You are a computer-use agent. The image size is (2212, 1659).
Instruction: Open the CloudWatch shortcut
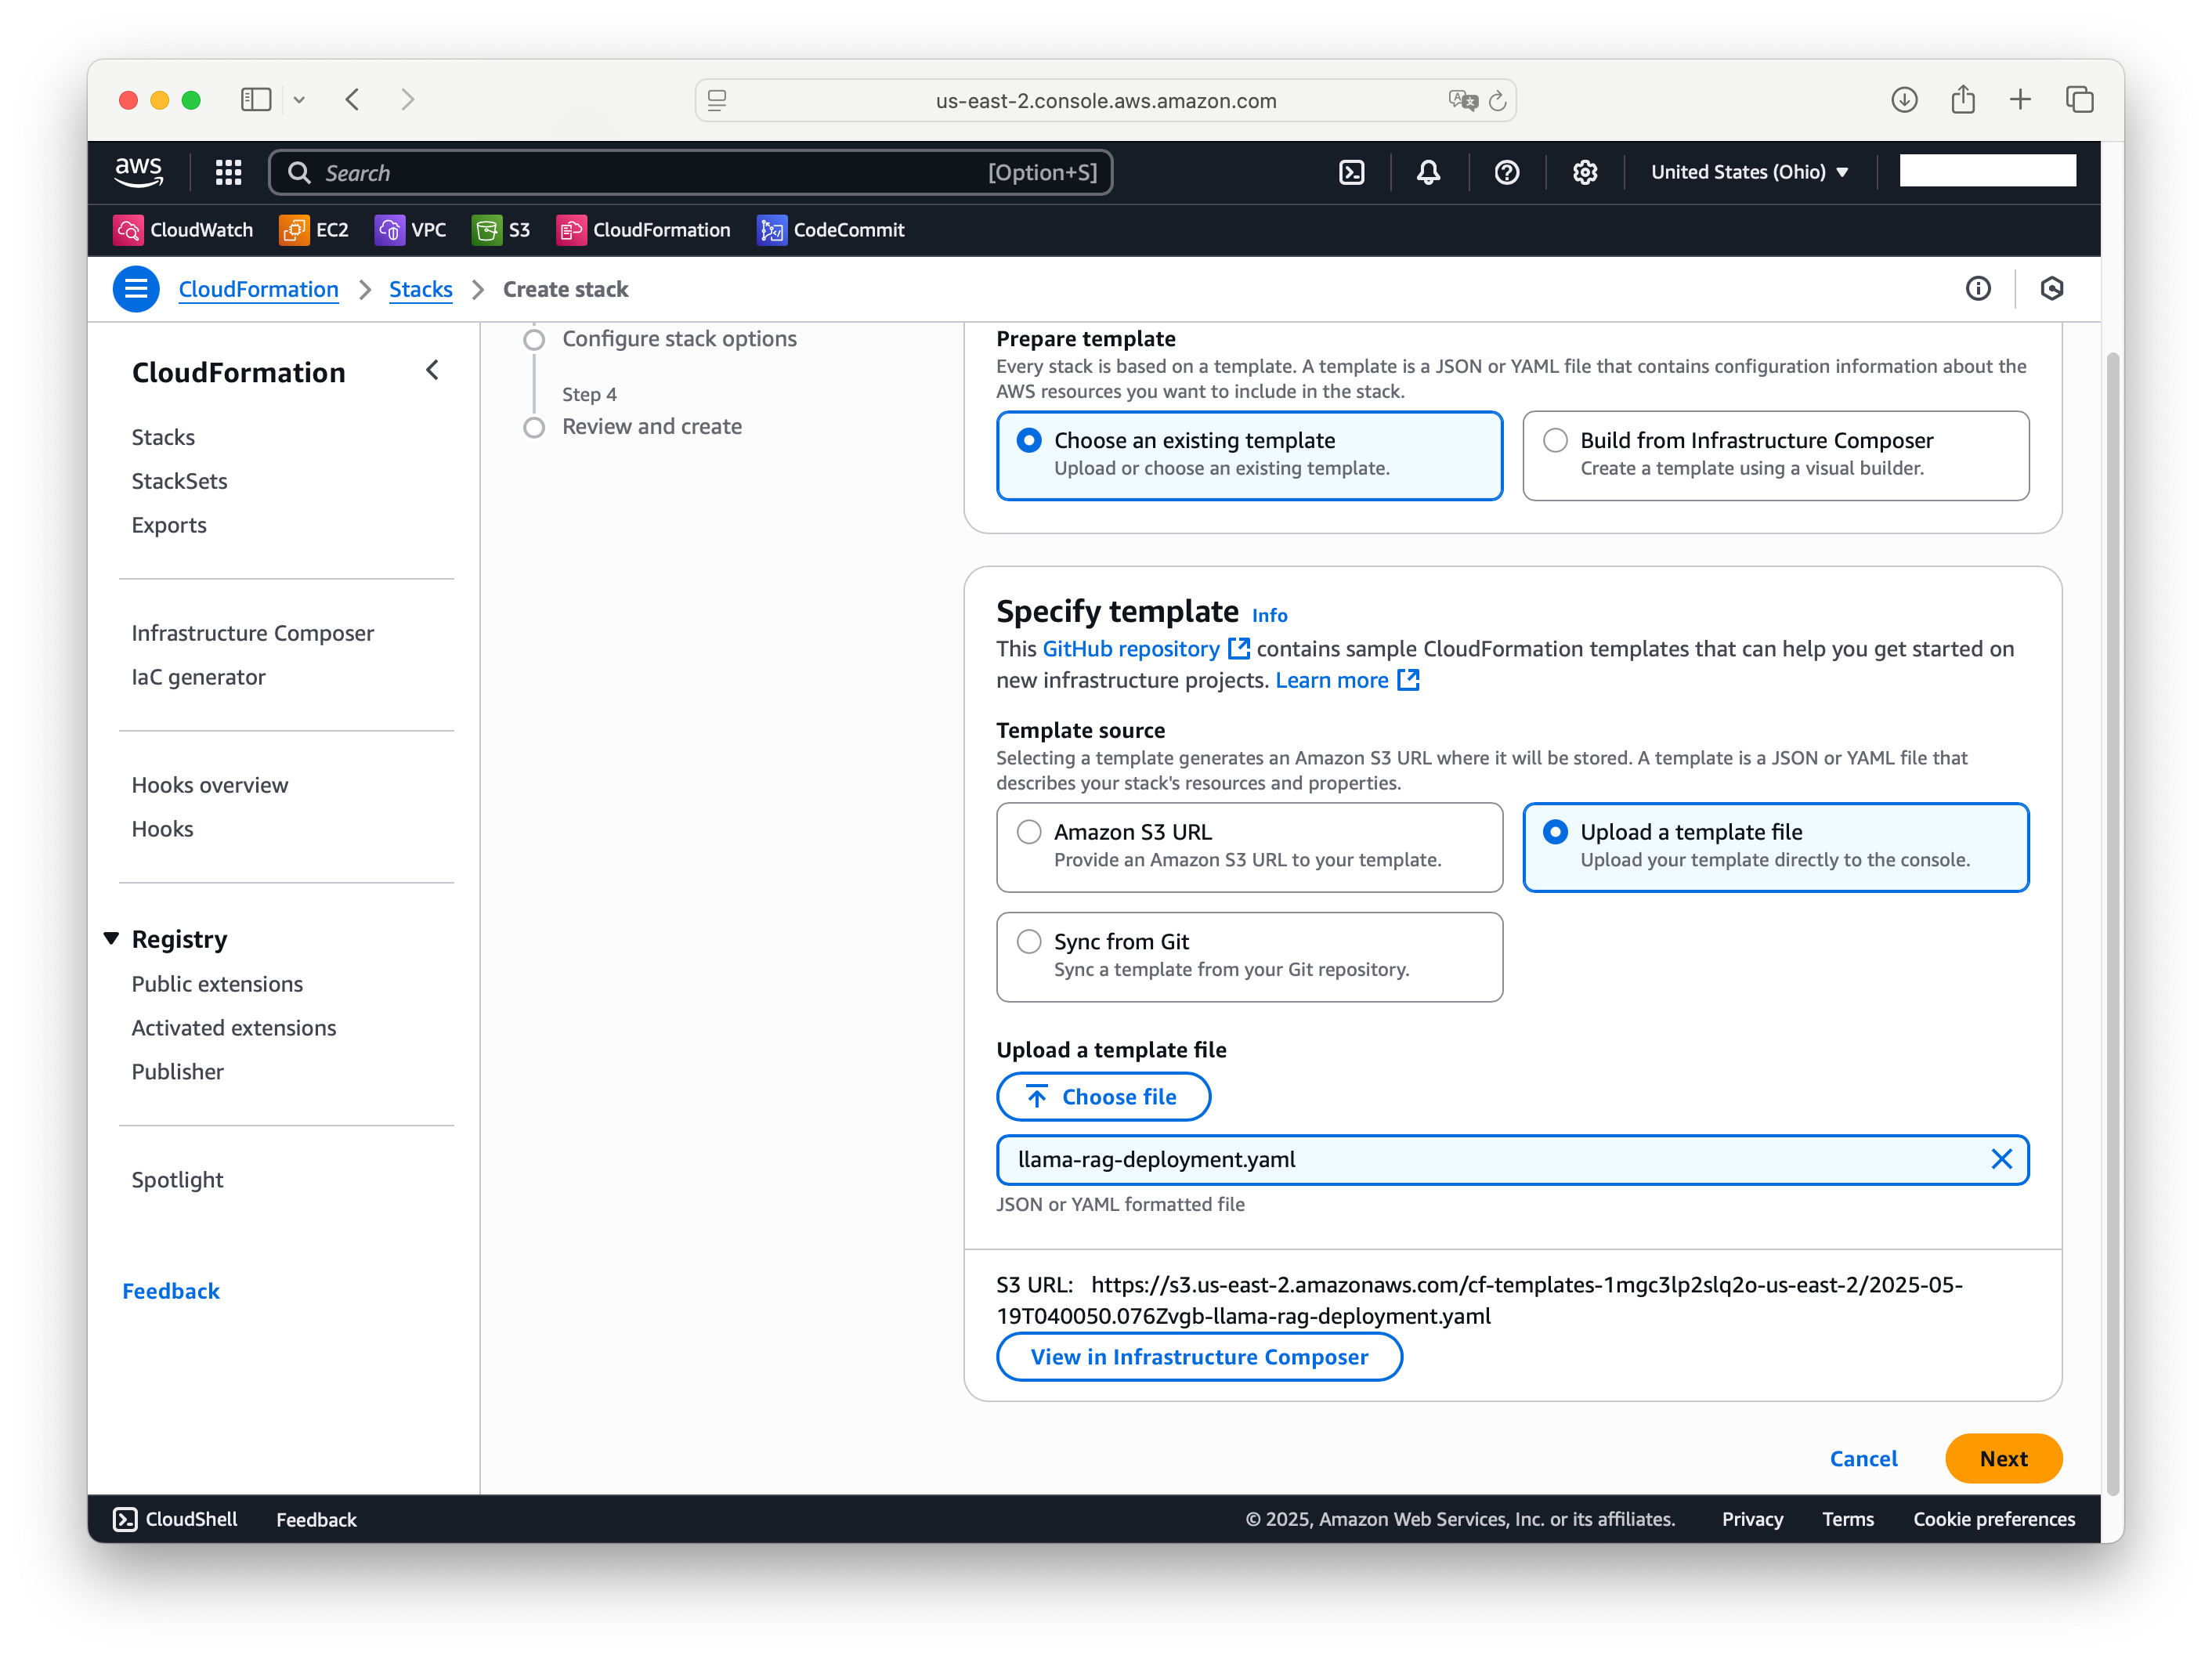(183, 230)
